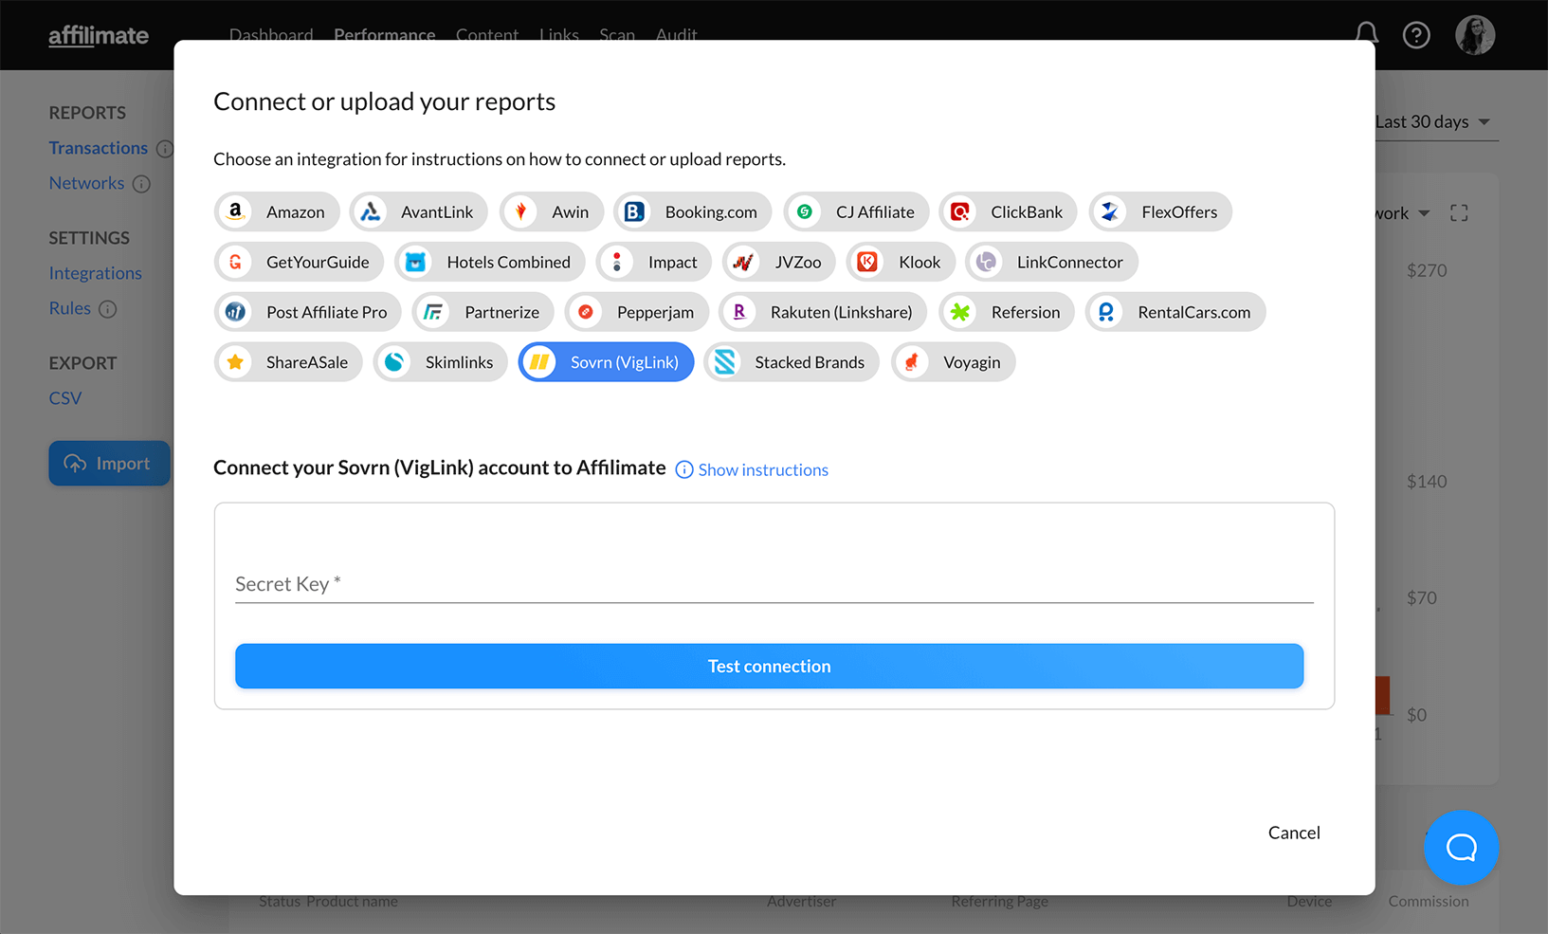Open the Content tab

pos(487,35)
